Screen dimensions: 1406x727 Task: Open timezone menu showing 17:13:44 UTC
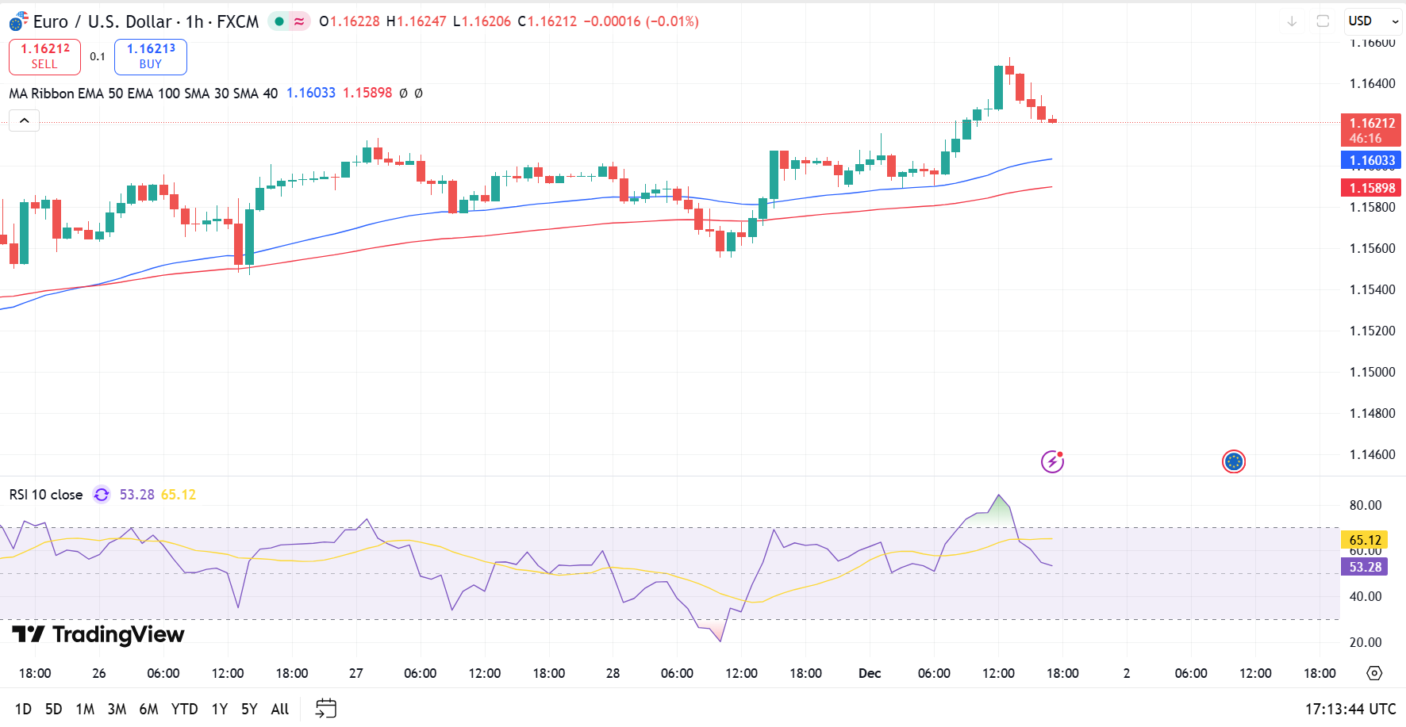click(1350, 709)
